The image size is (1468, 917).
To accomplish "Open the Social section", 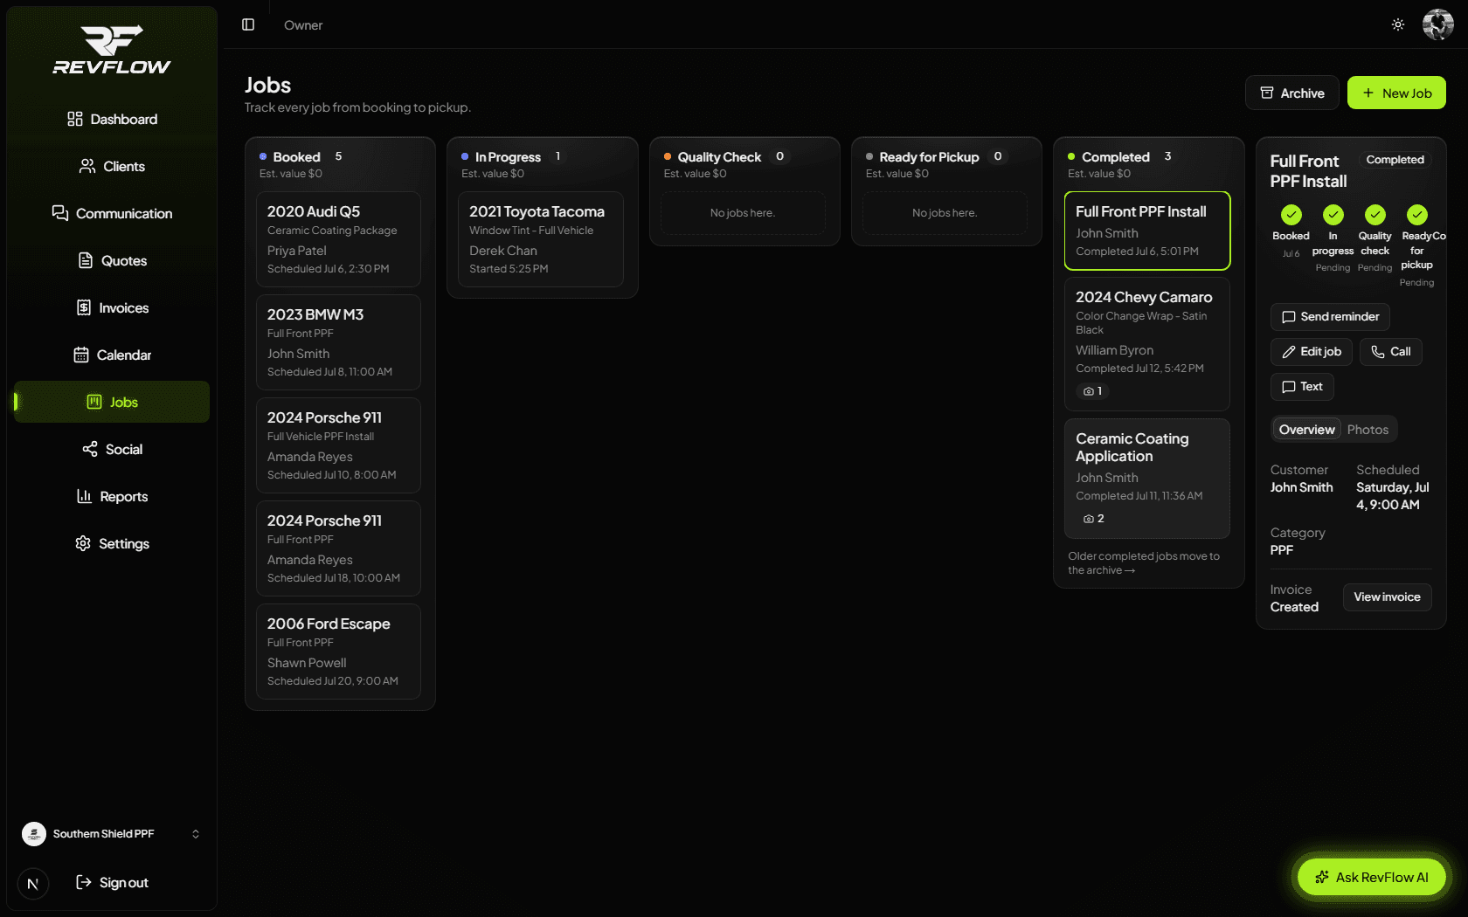I will click(x=112, y=449).
